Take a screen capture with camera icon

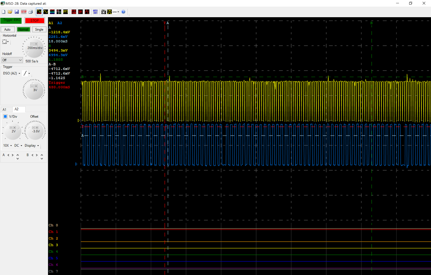[104, 12]
